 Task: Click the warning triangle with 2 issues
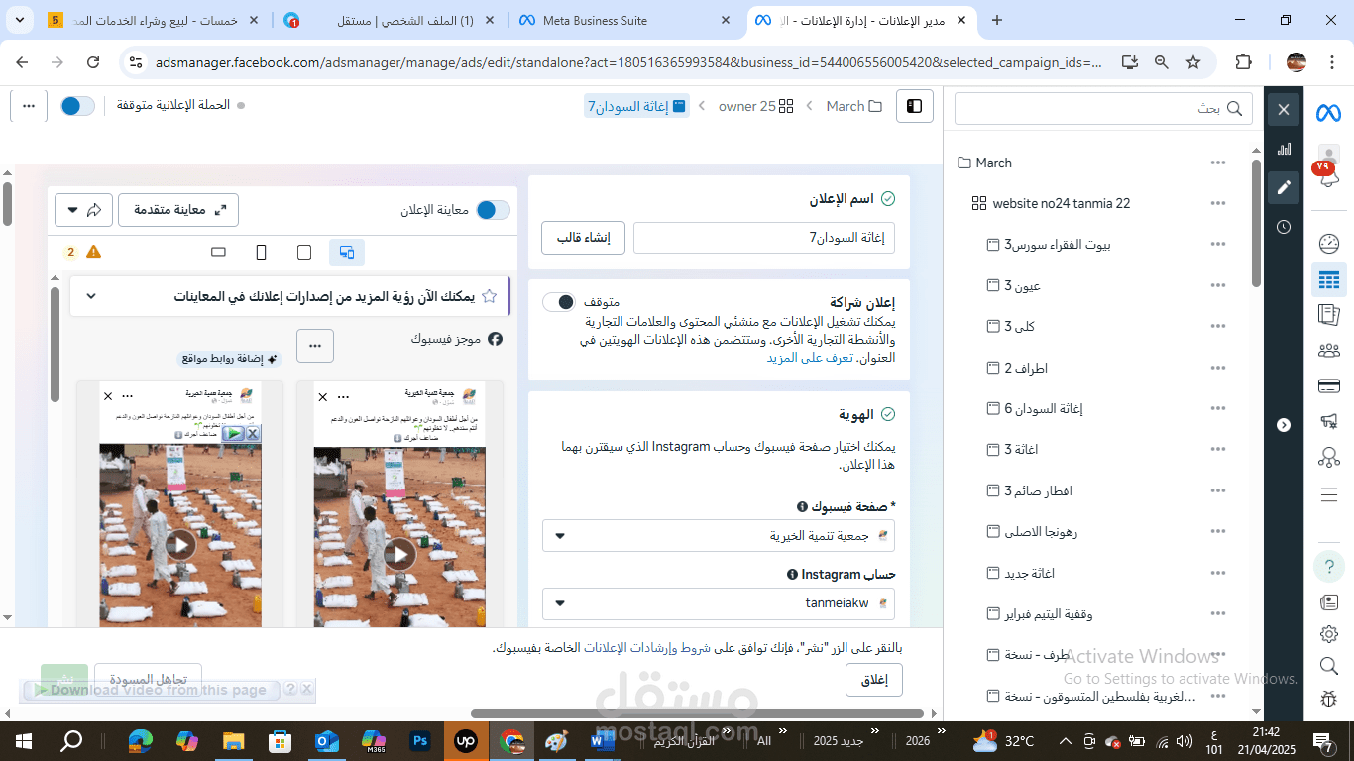[x=93, y=252]
